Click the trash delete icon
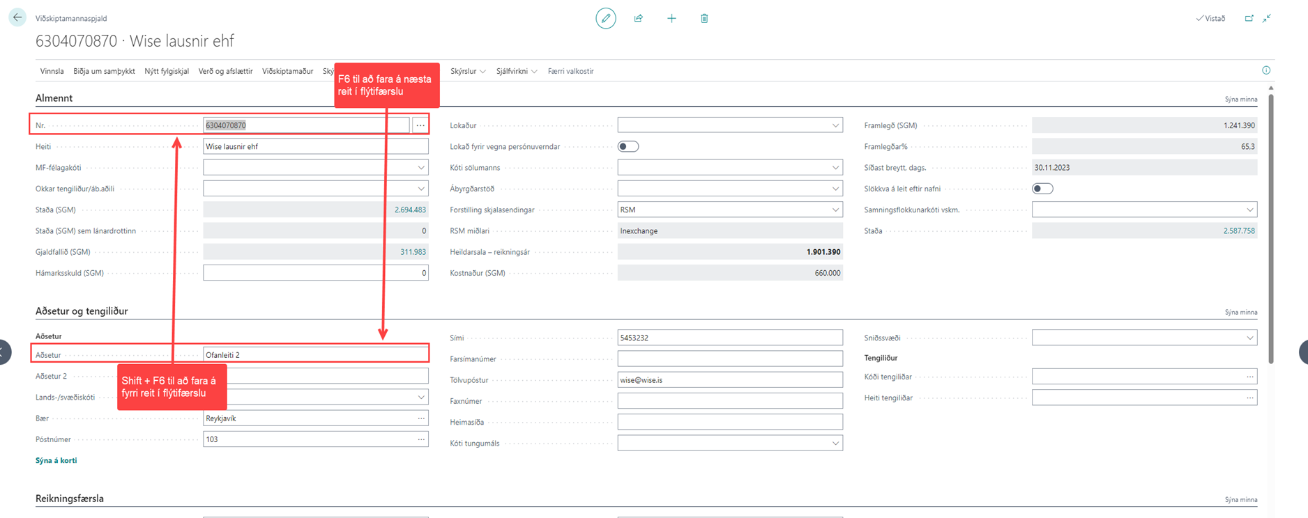The width and height of the screenshot is (1308, 518). [x=704, y=18]
